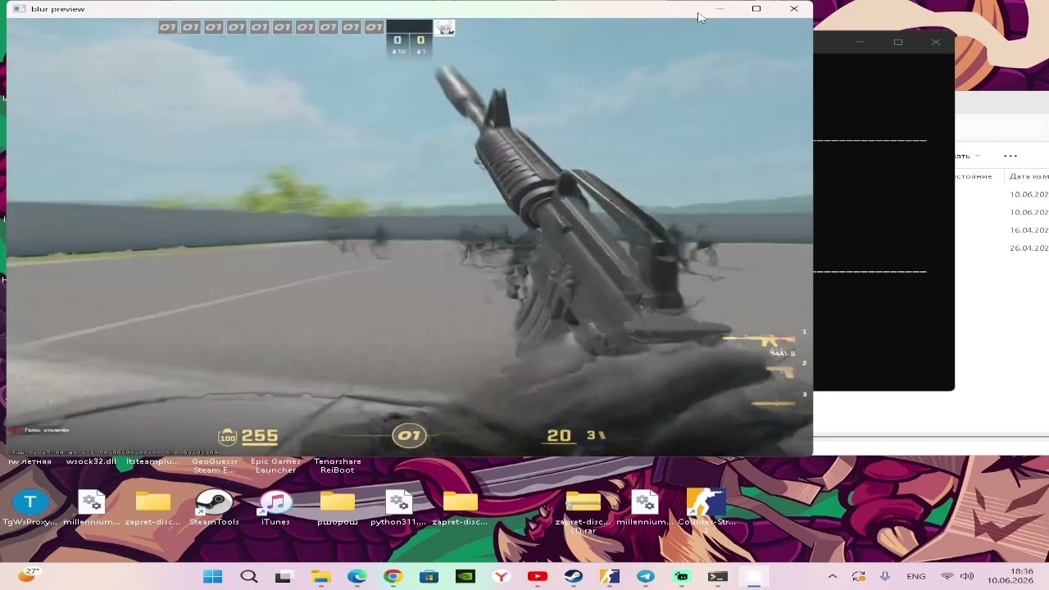Switch the ENG input language indicator
This screenshot has height=590, width=1049.
tap(915, 577)
